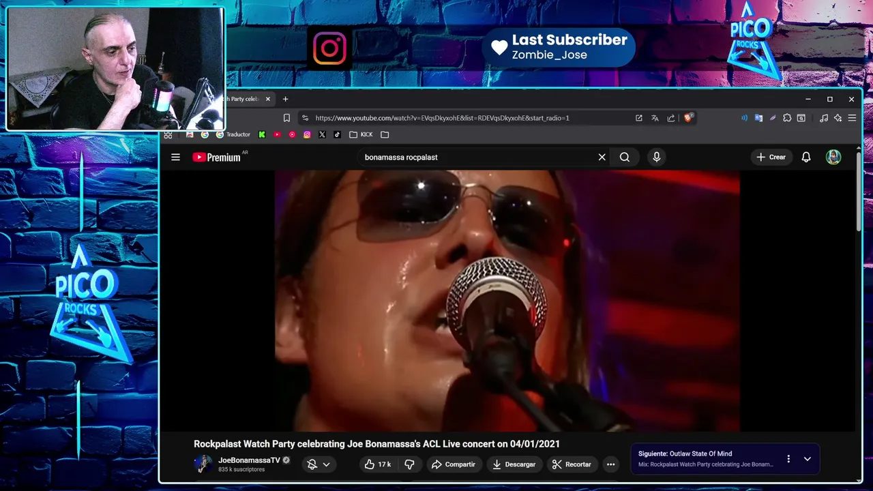The image size is (873, 491).
Task: Click the YouTube URL address field
Action: tap(442, 118)
